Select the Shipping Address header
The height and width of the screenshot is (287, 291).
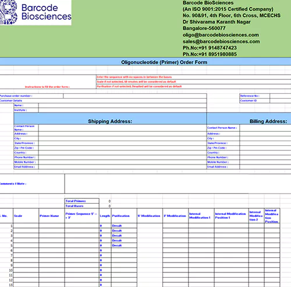(110, 121)
